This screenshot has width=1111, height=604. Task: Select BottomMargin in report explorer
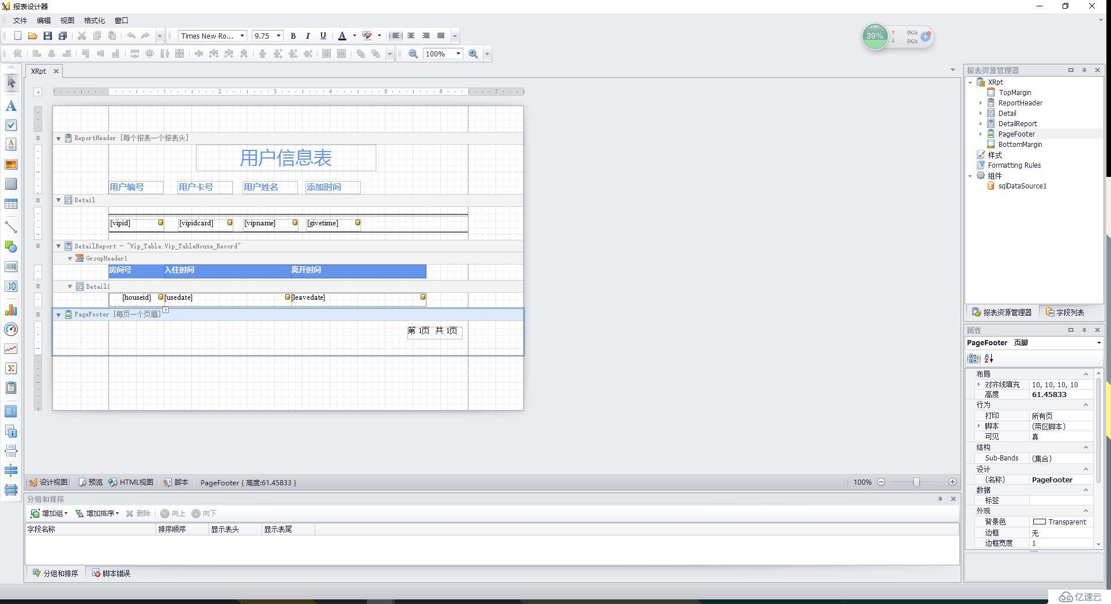tap(1019, 145)
